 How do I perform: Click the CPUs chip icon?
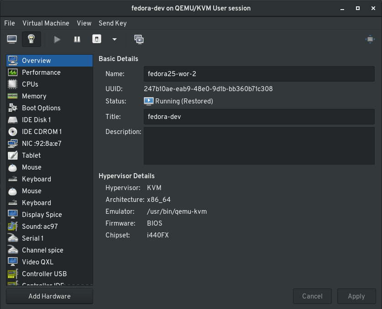13,84
